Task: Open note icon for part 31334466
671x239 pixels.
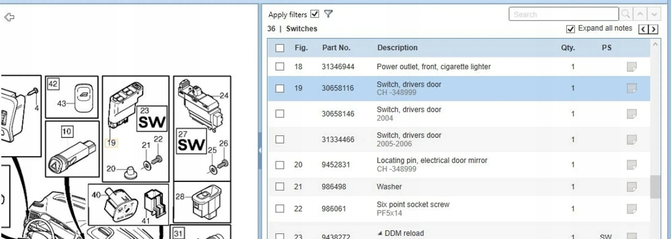Action: point(632,140)
